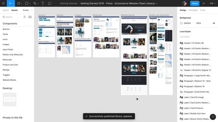Viewport: 218px width, 122px height.
Task: Select the Mobile-only Molecules frame label
Action: [159, 15]
